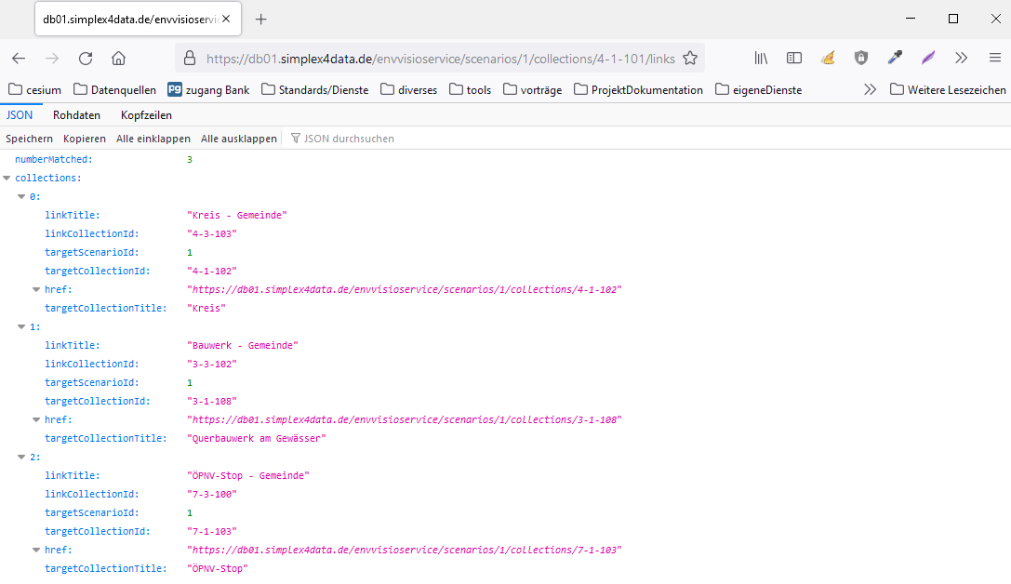Click Speichern to save the JSON
This screenshot has width=1011, height=584.
coord(29,139)
